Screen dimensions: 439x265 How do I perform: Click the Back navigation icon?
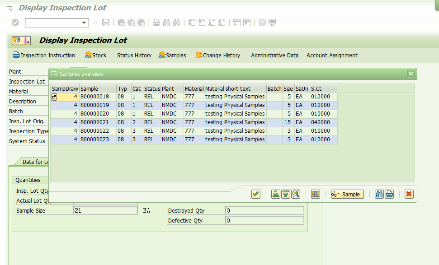point(121,23)
